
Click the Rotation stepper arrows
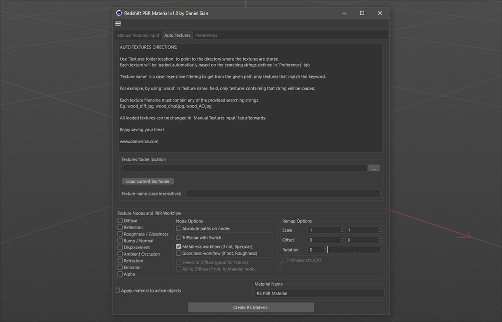coord(325,249)
